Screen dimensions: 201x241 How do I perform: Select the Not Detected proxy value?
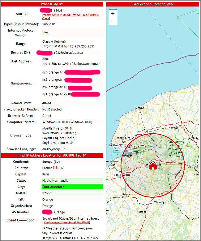coord(52,110)
